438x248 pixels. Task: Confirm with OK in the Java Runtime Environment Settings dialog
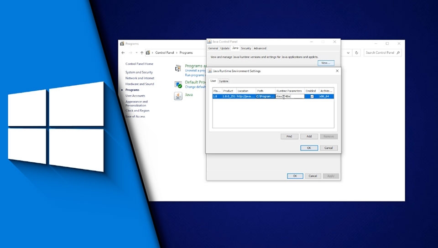coord(309,148)
